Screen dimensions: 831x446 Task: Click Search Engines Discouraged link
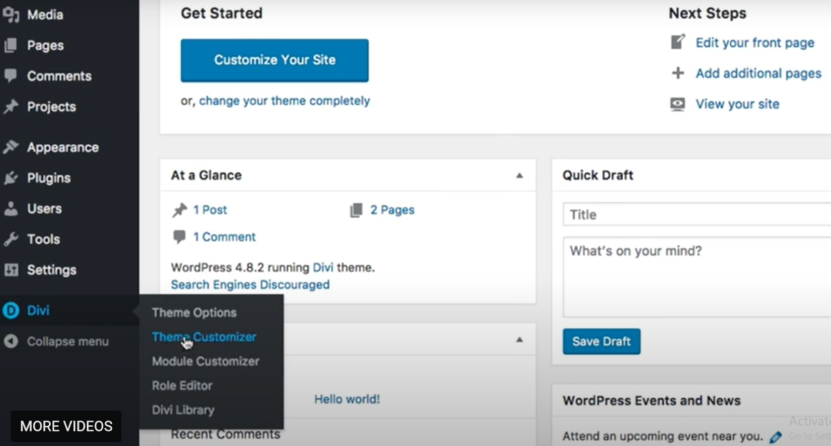click(x=250, y=285)
